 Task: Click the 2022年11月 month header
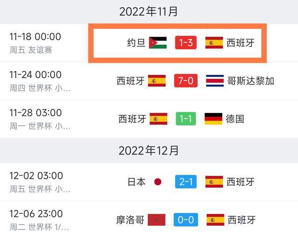click(x=149, y=12)
